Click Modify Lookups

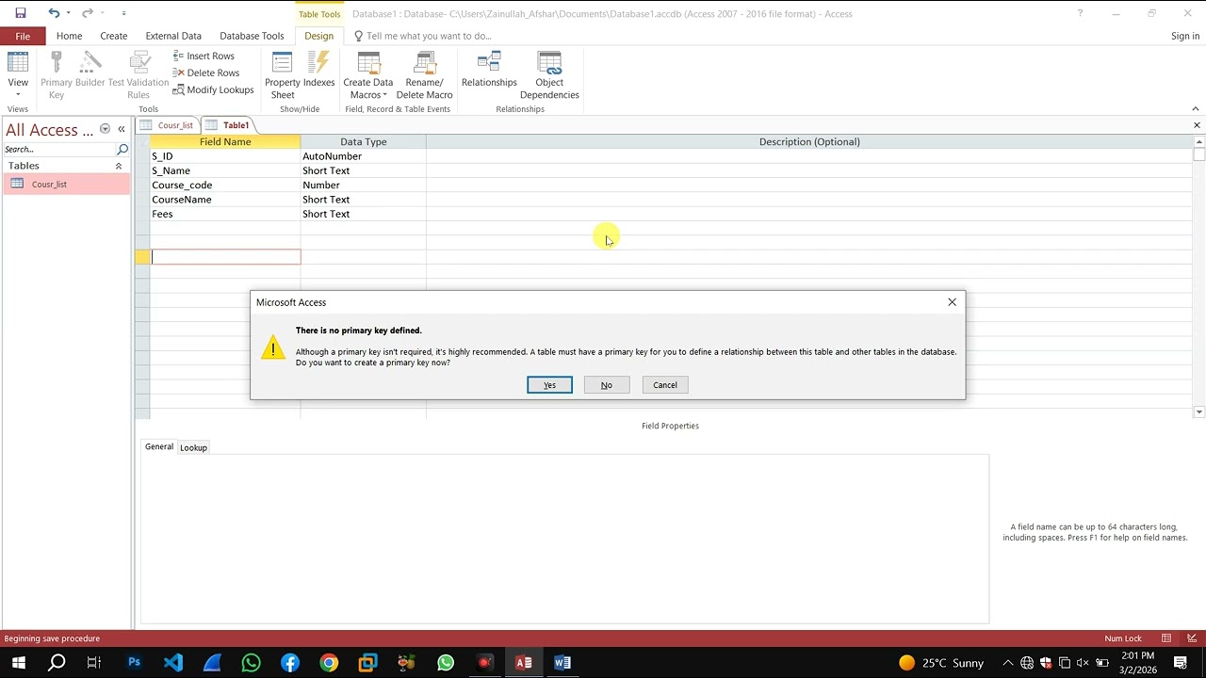coord(213,89)
